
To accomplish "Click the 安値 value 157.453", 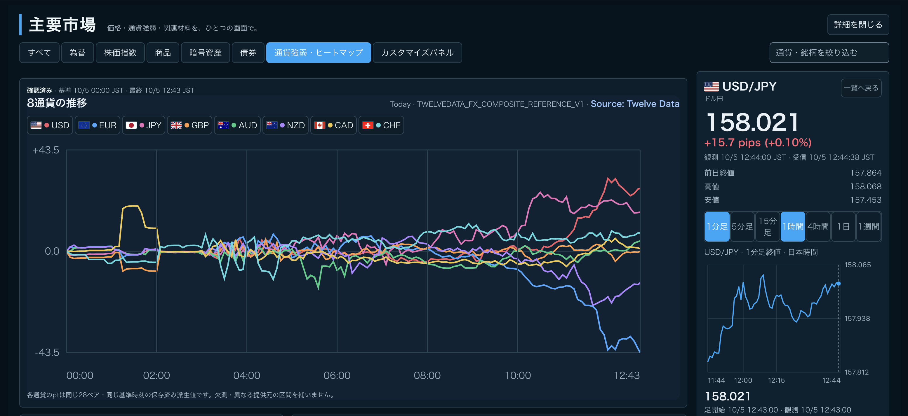I will click(866, 200).
